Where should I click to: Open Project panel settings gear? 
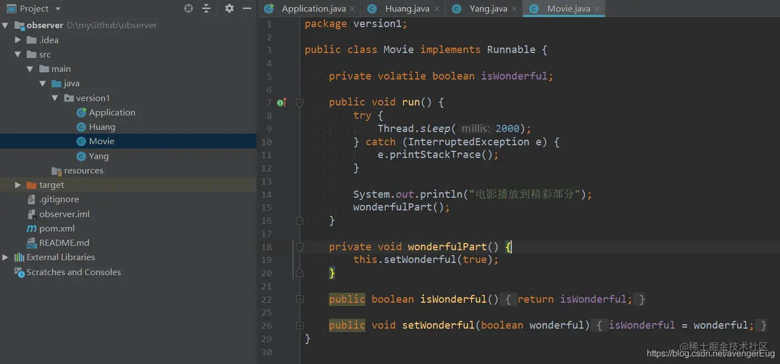point(229,8)
